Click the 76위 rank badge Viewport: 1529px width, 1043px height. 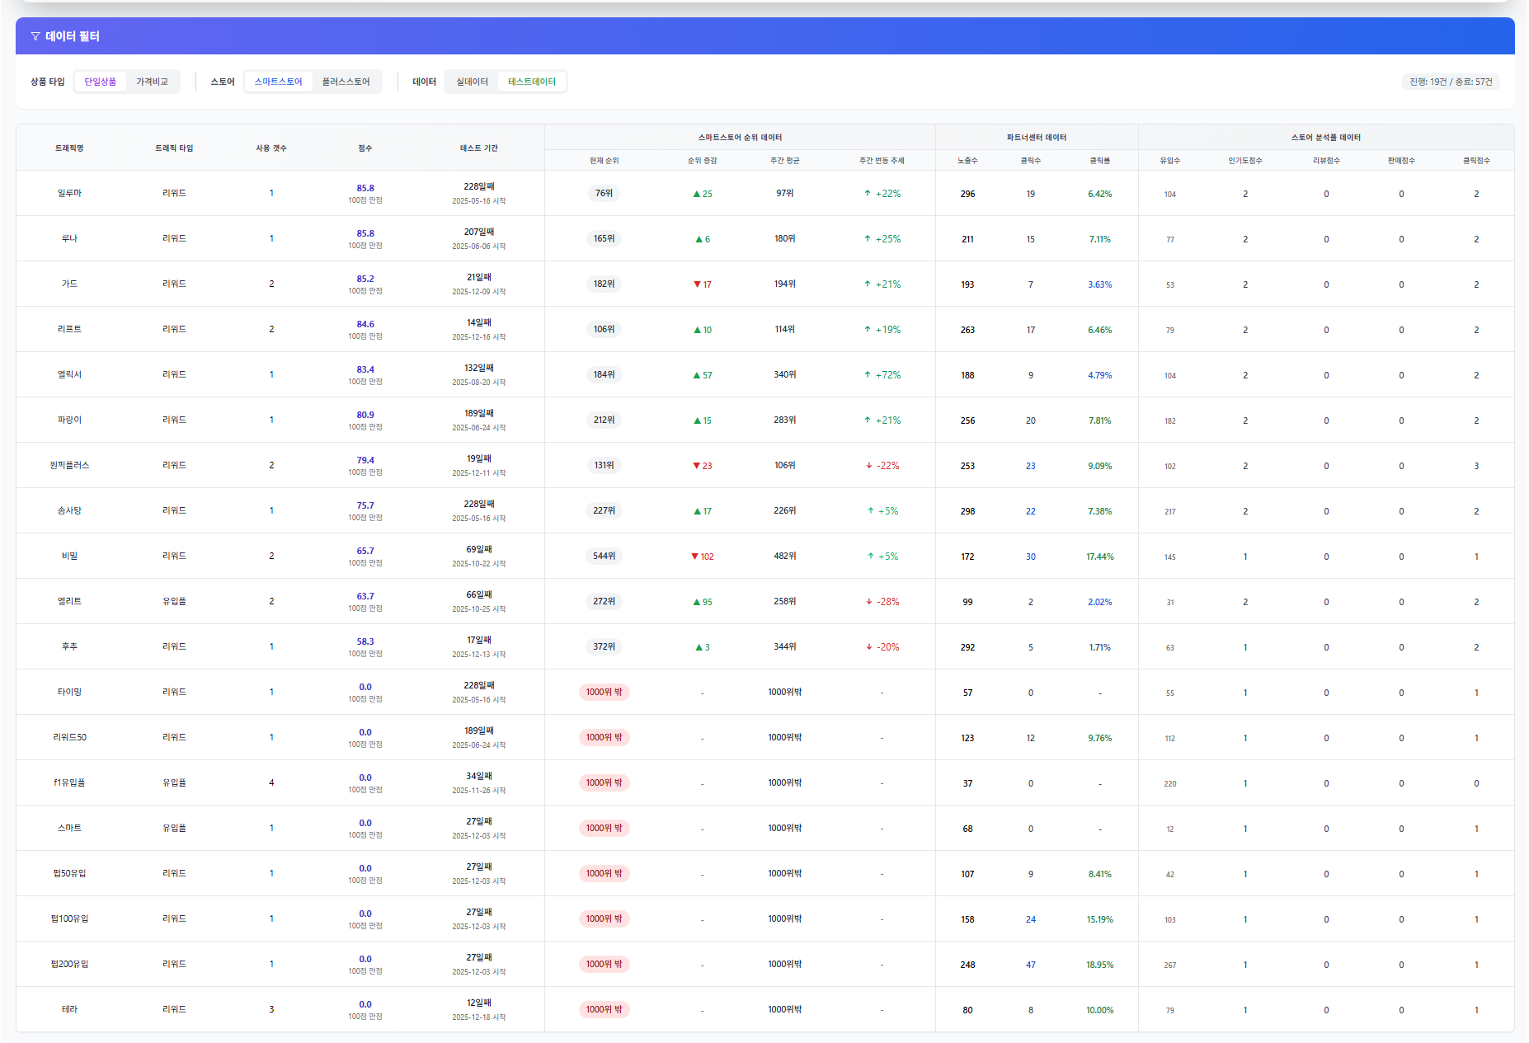[x=605, y=193]
